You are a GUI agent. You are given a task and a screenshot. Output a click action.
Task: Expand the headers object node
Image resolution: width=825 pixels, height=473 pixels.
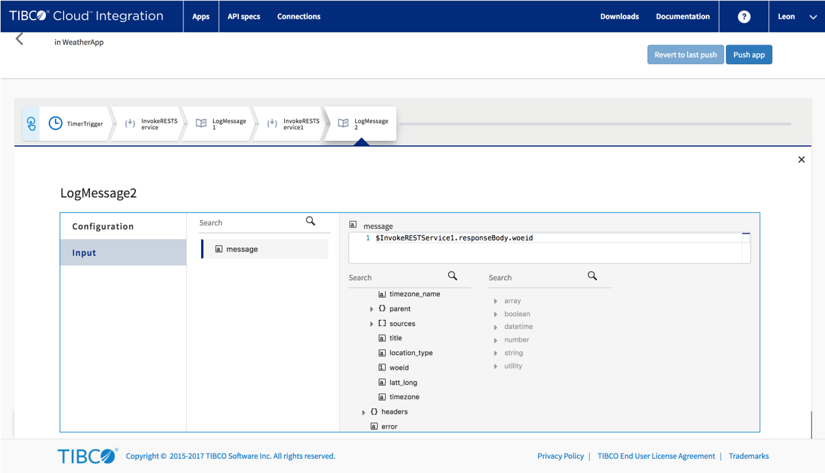point(364,413)
